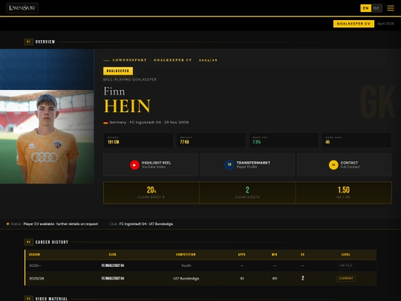Click the Career History section heading

tap(52, 242)
